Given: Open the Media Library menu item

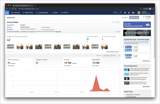Looking at the screenshot, I should pyautogui.click(x=28, y=13).
